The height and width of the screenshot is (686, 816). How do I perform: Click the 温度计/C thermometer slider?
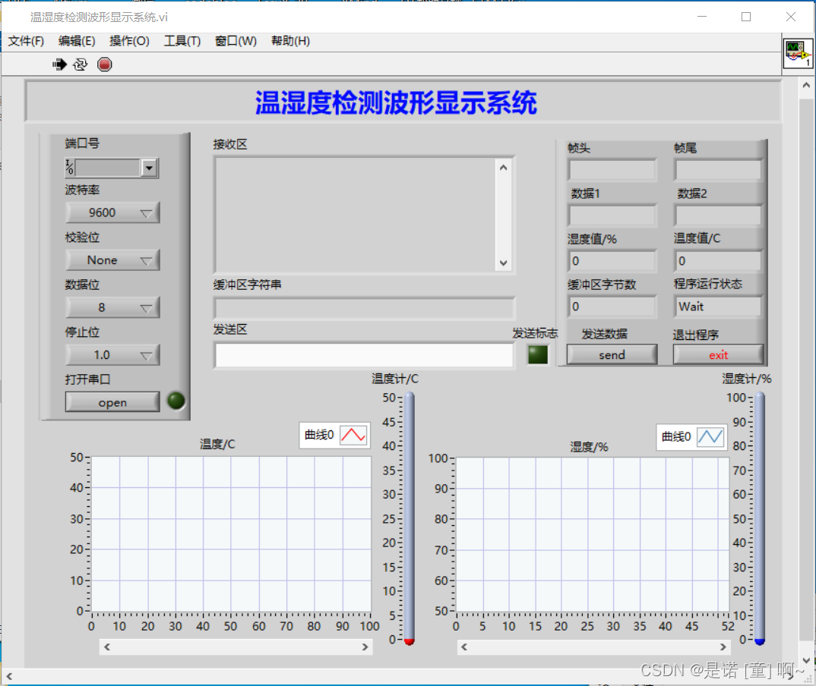tap(410, 524)
